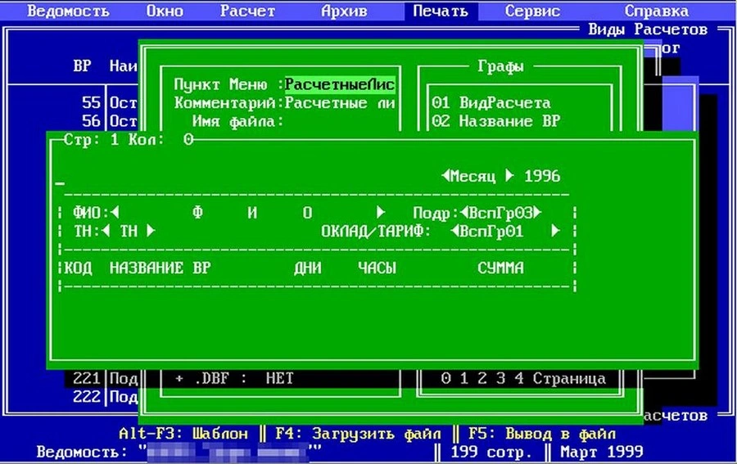Open the Сервис menu
737x464 pixels.
click(532, 11)
